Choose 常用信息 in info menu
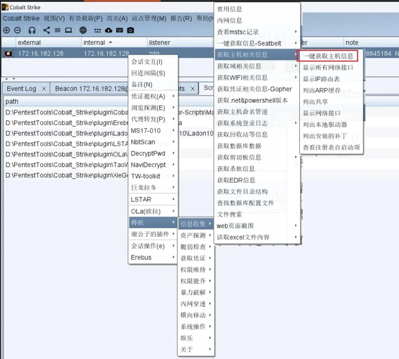The width and height of the screenshot is (399, 359). pos(257,9)
